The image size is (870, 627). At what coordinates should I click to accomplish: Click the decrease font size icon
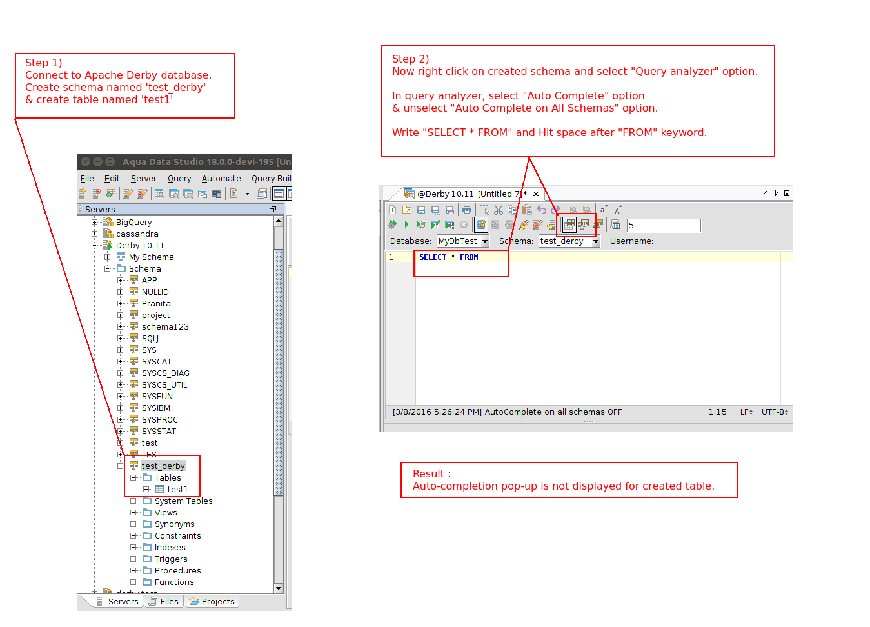603,210
